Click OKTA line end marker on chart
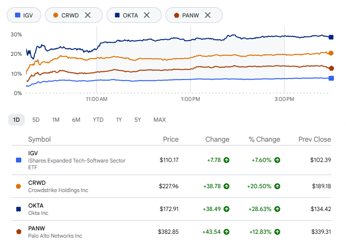 point(331,37)
